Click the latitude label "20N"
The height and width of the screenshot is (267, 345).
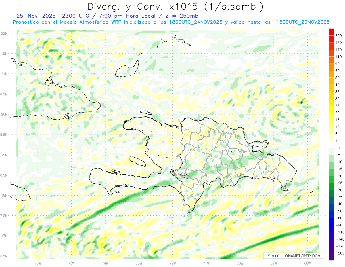pos(5,114)
